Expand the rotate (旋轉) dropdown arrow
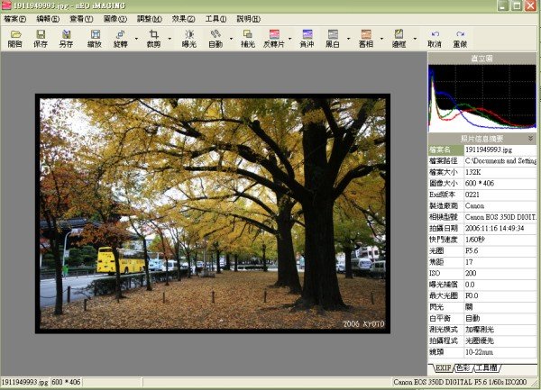541x390 pixels. [x=137, y=39]
